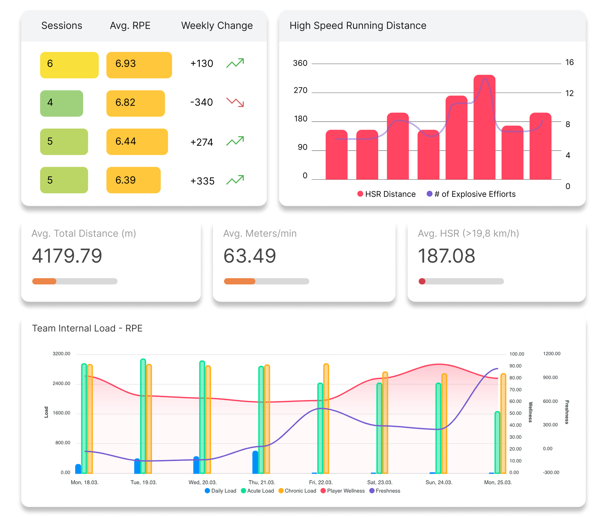607x517 pixels.
Task: Click the red Player Wellness legend marker
Action: (x=322, y=491)
